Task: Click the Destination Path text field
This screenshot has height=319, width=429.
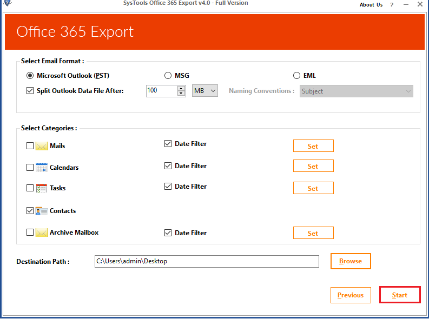Action: click(207, 262)
